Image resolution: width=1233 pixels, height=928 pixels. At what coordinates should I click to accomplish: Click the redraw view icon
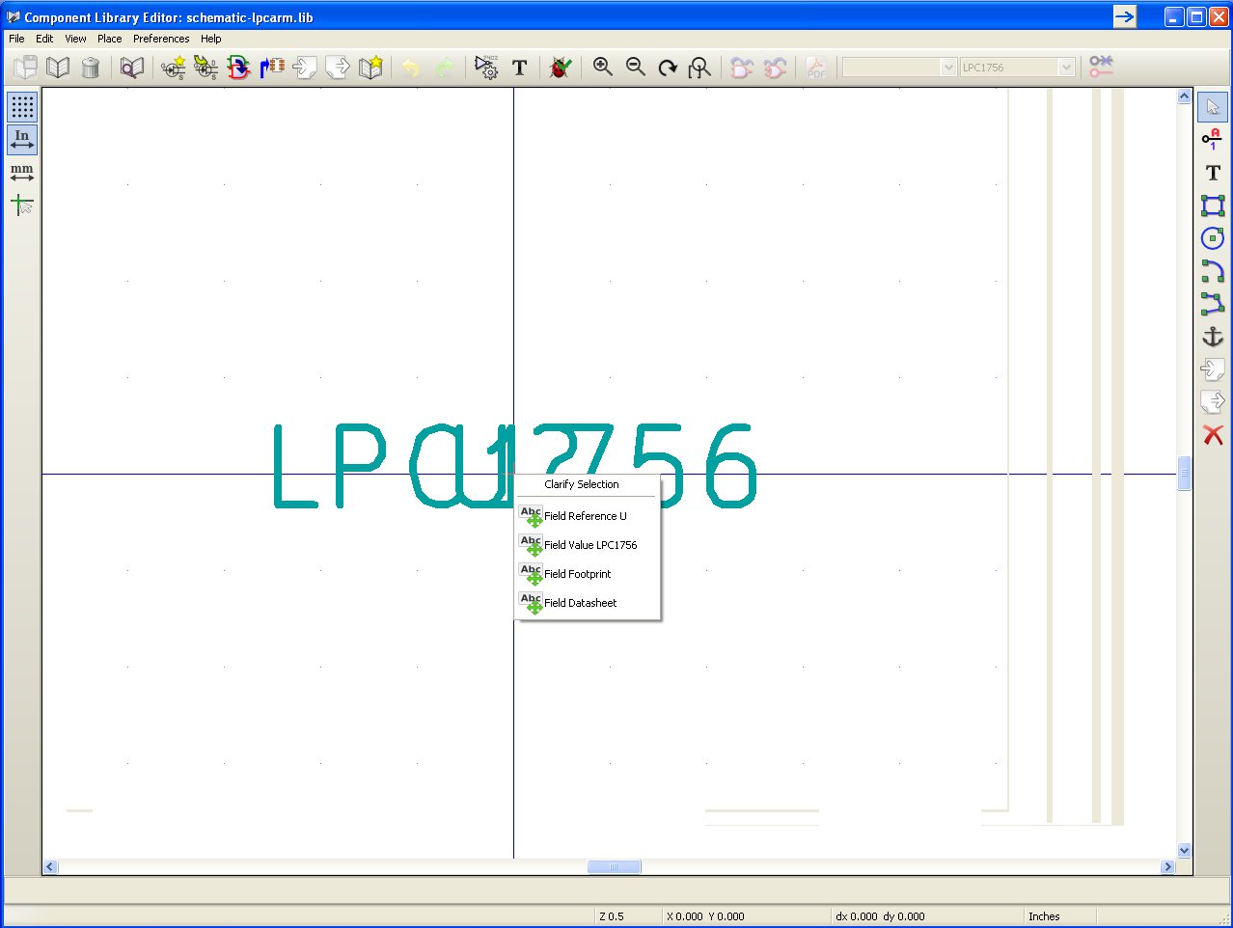668,68
